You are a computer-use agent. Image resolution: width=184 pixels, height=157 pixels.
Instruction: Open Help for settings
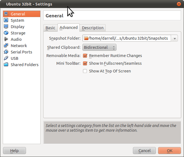[14, 151]
